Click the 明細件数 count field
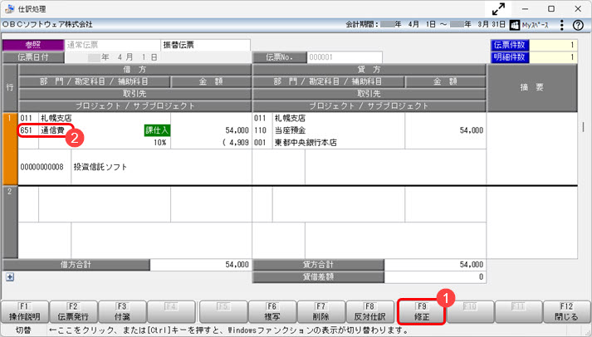Viewport: 592px width, 337px height. [x=553, y=57]
